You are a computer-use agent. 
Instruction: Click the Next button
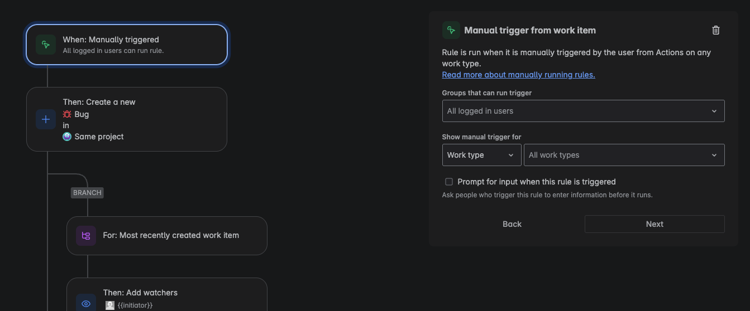pos(655,224)
